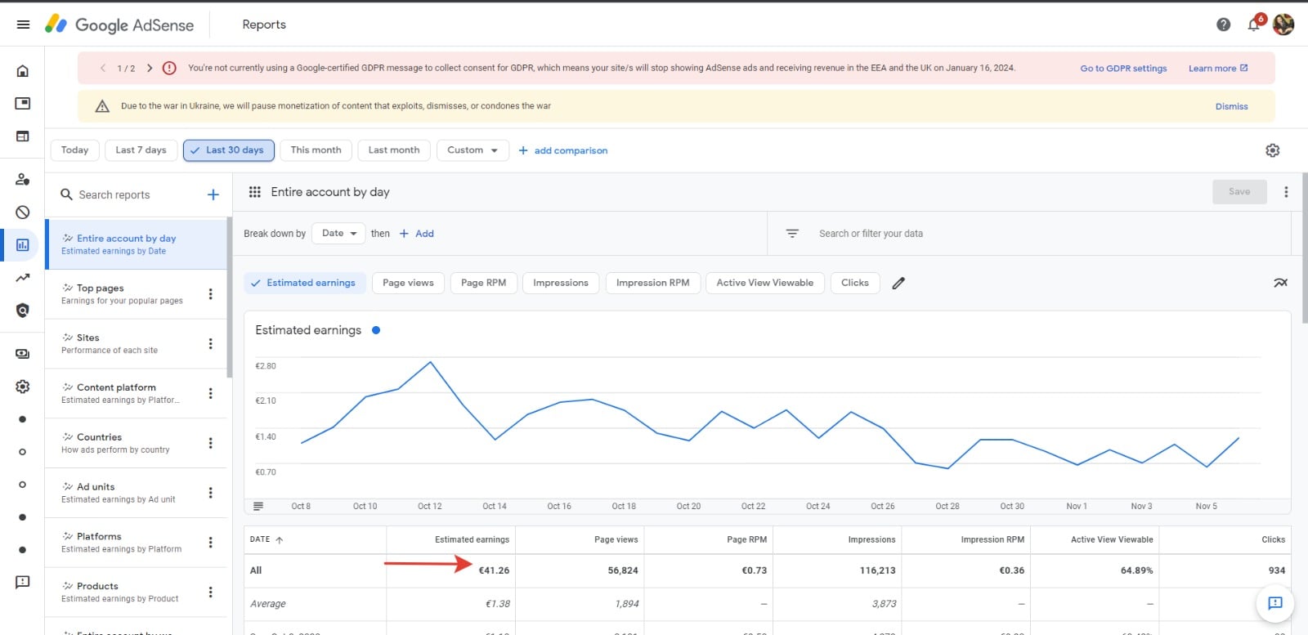The width and height of the screenshot is (1308, 635).
Task: Click the Google AdSense logo
Action: point(119,25)
